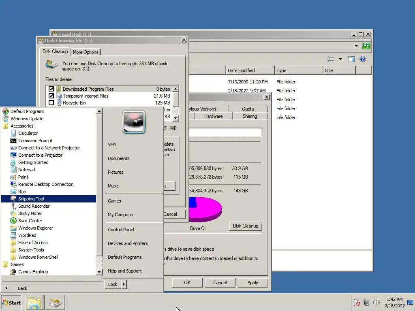
Task: Open the Quota tab in Properties
Action: [x=248, y=109]
